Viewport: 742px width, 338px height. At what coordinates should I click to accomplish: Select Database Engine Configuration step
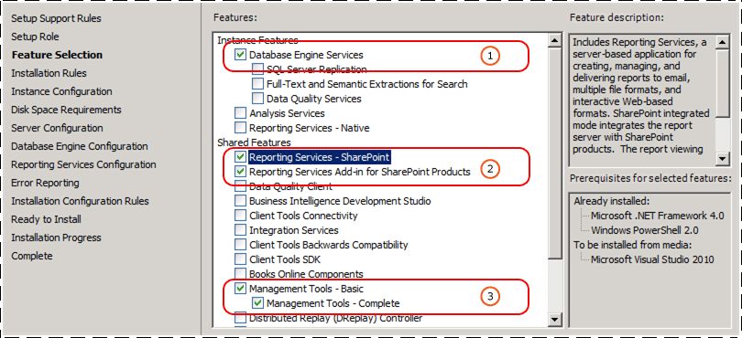[80, 146]
